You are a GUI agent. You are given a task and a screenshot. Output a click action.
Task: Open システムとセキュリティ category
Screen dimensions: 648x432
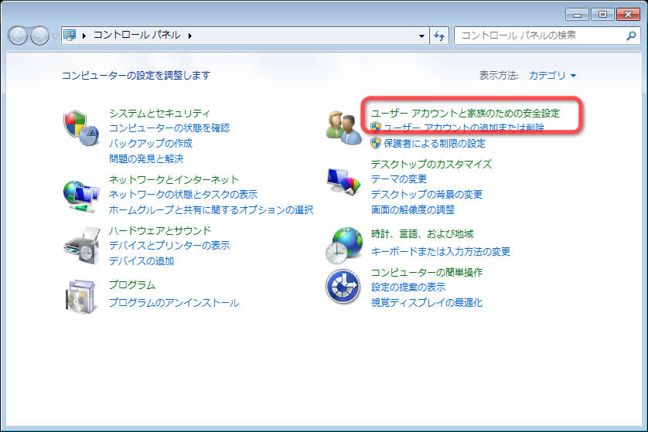pos(159,113)
